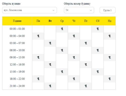Select the 12:00 – 16:00 time row label
Viewport: 126px width, 96px height.
click(x=17, y=65)
